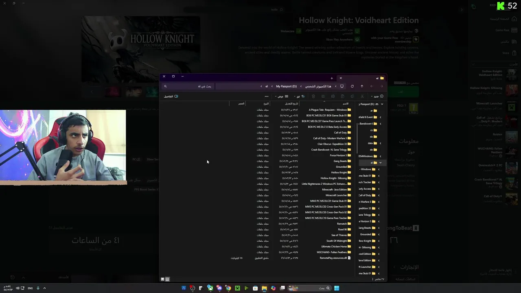Click the 'el' breadcrumb segment

pos(267,86)
